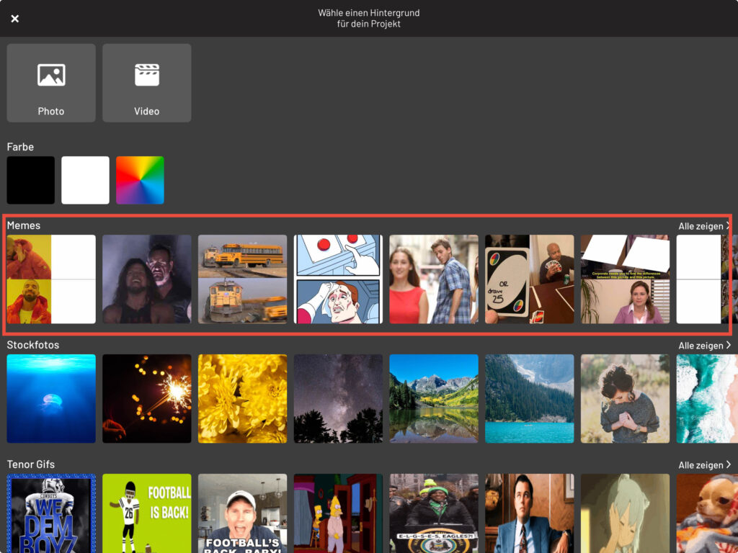
Task: Select the yellow flowers stock photo
Action: pos(242,399)
